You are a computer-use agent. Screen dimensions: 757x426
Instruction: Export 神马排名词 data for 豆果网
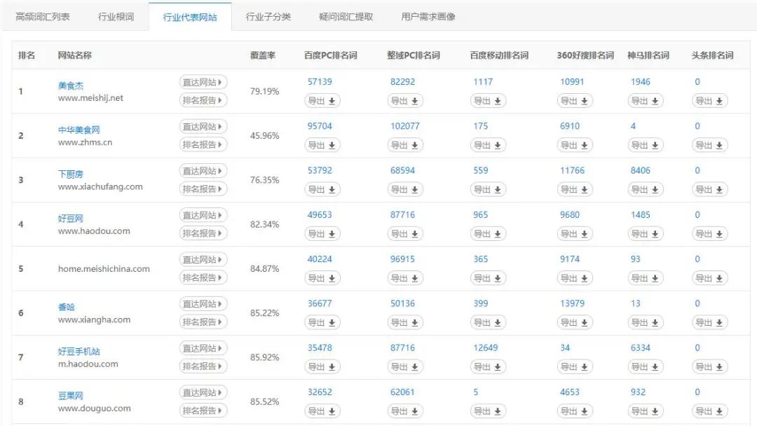(x=645, y=411)
